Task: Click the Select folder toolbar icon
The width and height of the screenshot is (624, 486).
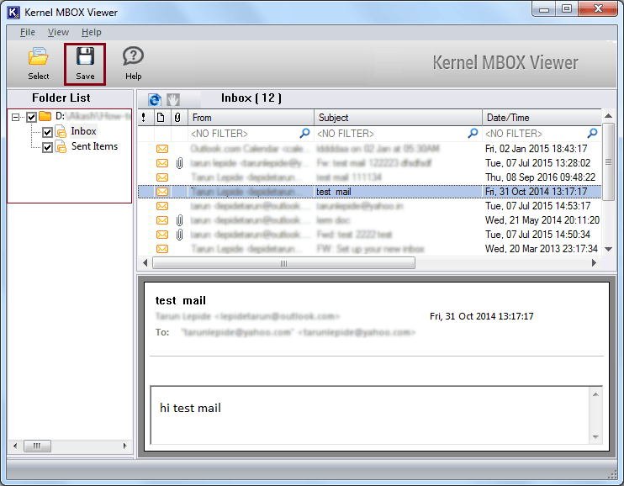Action: pyautogui.click(x=38, y=56)
